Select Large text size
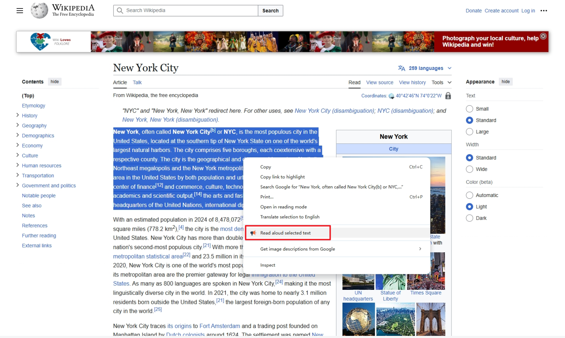Image resolution: width=565 pixels, height=338 pixels. (469, 131)
